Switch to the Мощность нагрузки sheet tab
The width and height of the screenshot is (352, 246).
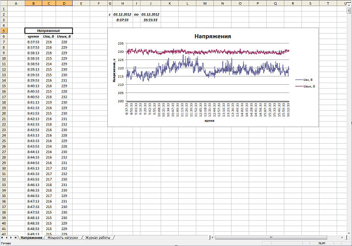[63, 237]
